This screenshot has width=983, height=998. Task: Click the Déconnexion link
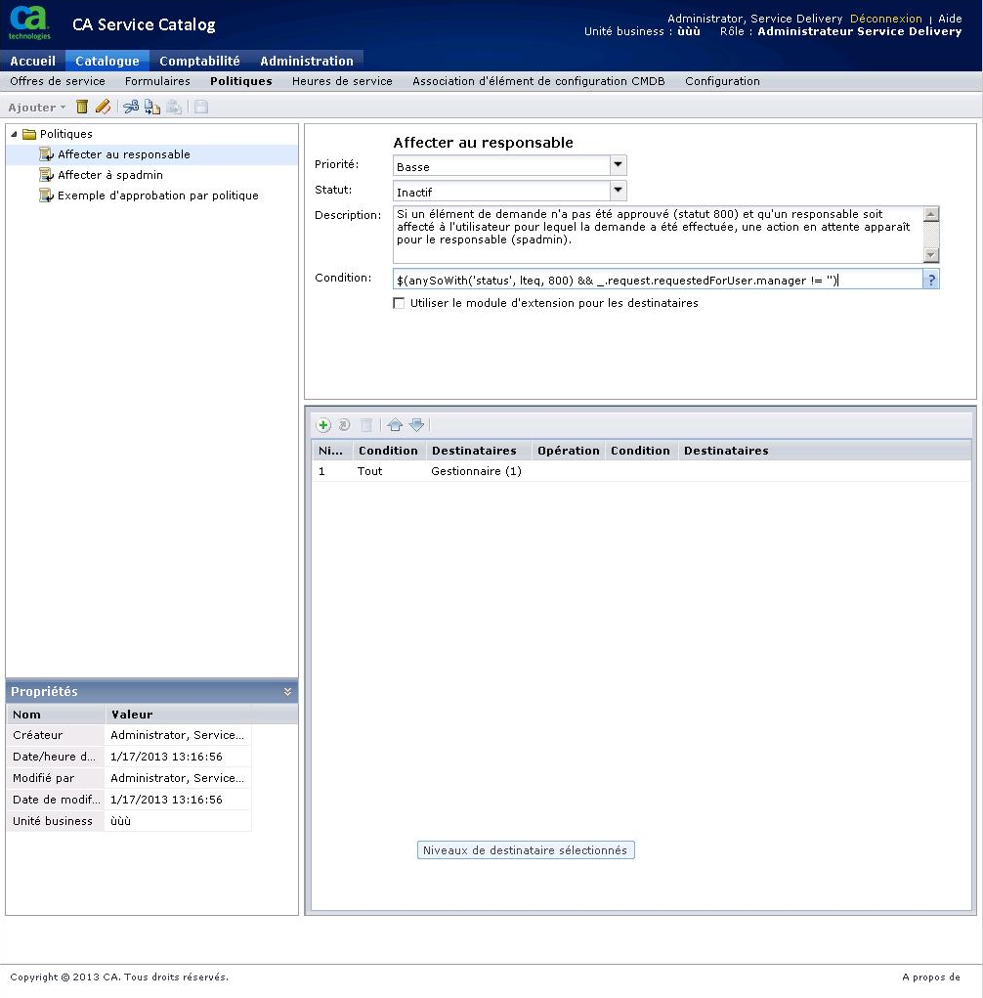click(885, 19)
